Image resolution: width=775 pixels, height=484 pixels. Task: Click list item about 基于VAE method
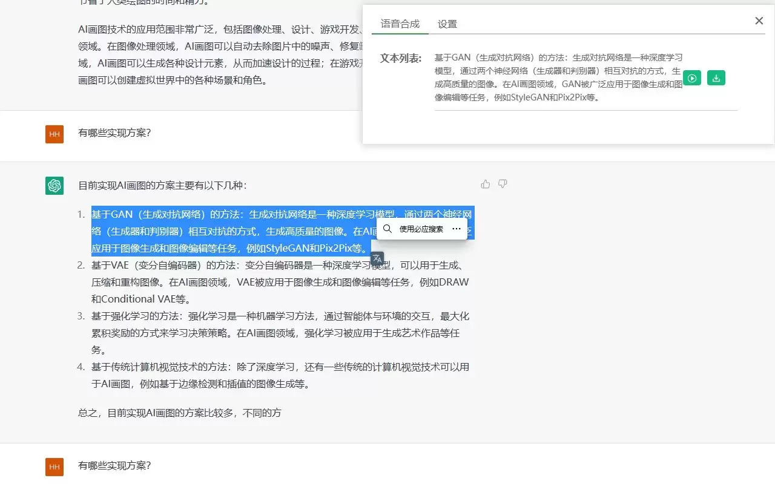pos(280,282)
